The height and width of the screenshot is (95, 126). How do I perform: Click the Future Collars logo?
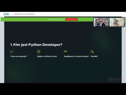point(6,14)
